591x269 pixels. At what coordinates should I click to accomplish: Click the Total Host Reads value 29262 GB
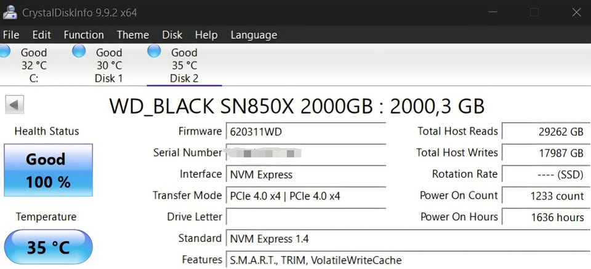tap(546, 132)
